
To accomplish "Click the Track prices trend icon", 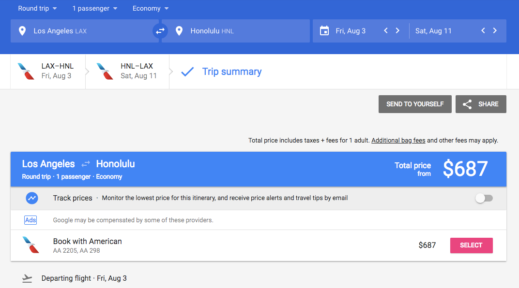I will (x=32, y=198).
